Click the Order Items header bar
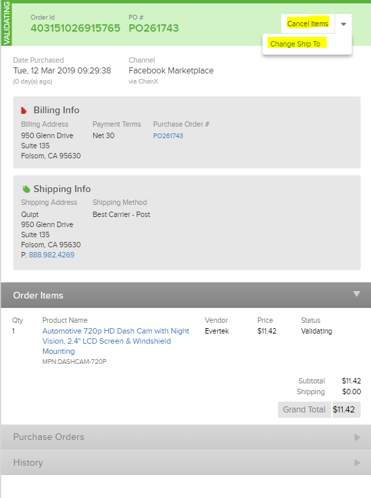371x498 pixels. pyautogui.click(x=186, y=295)
